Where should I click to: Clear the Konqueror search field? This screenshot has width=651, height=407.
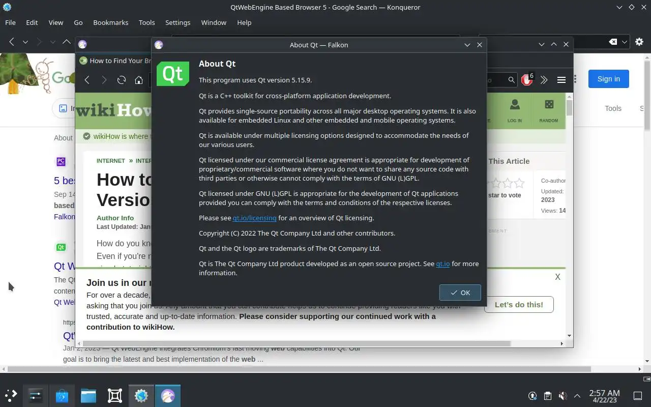(x=613, y=42)
